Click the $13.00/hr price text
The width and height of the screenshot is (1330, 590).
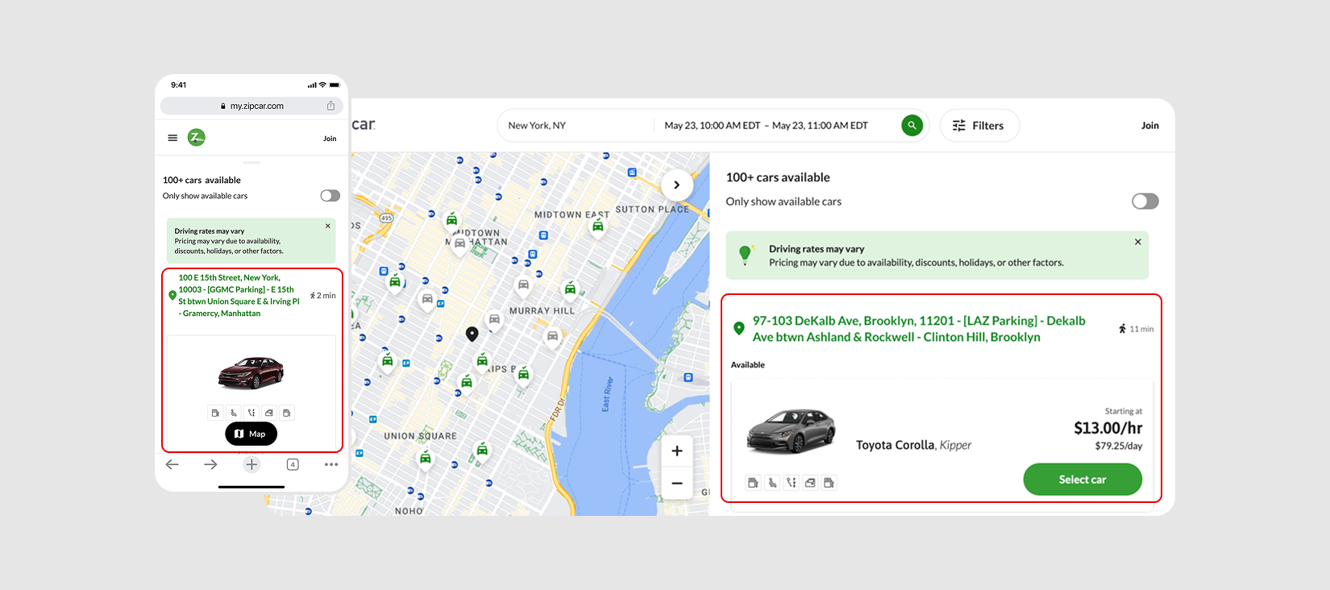pyautogui.click(x=1108, y=428)
